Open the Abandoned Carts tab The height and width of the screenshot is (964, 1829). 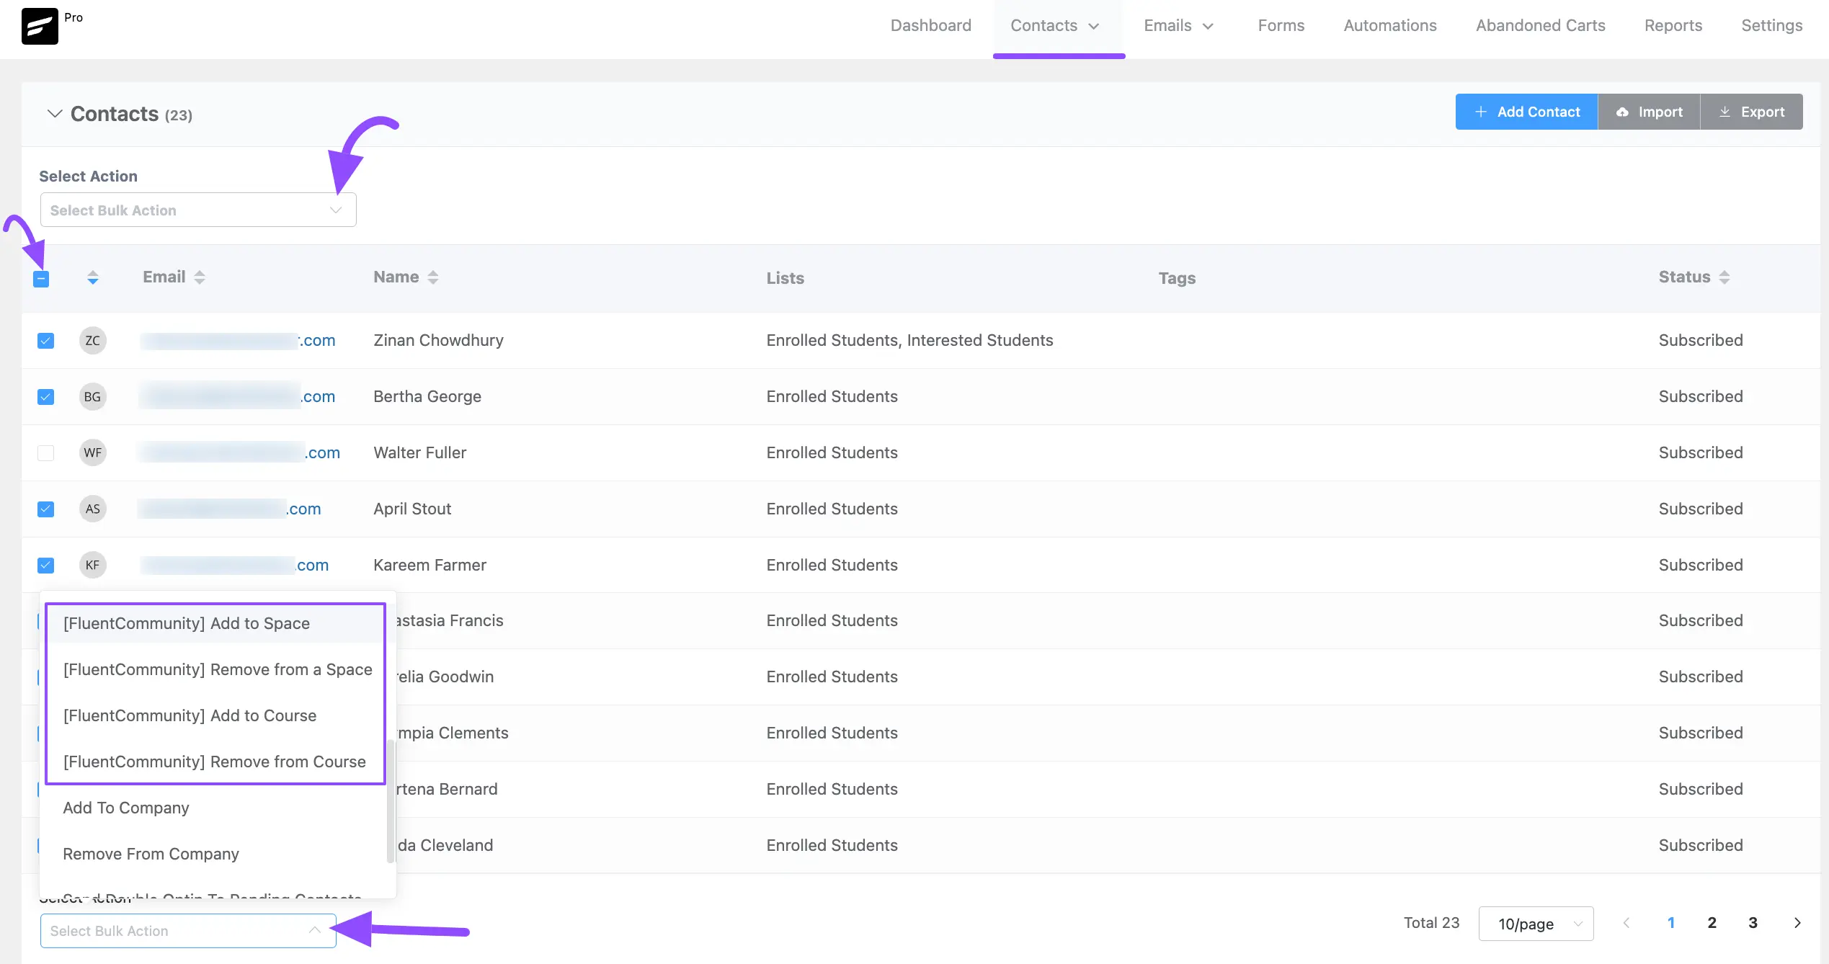tap(1541, 25)
